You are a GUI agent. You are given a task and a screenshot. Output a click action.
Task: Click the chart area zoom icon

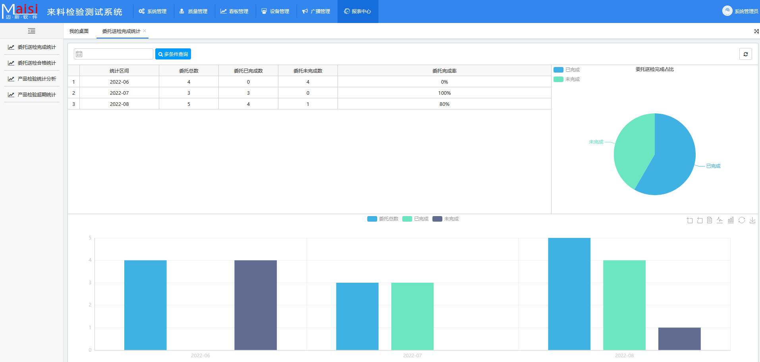pyautogui.click(x=690, y=220)
